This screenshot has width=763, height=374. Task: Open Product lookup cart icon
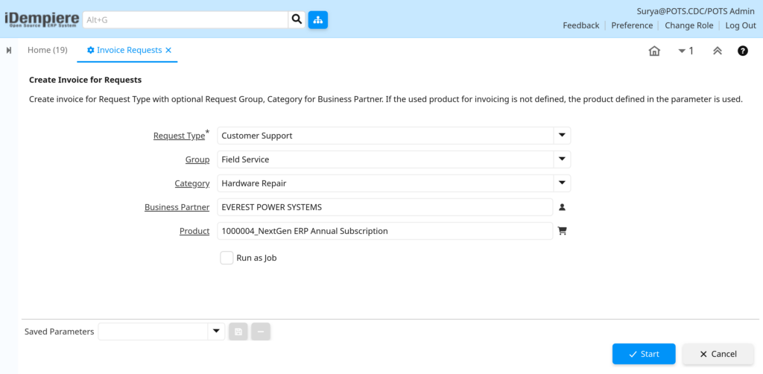click(x=562, y=231)
